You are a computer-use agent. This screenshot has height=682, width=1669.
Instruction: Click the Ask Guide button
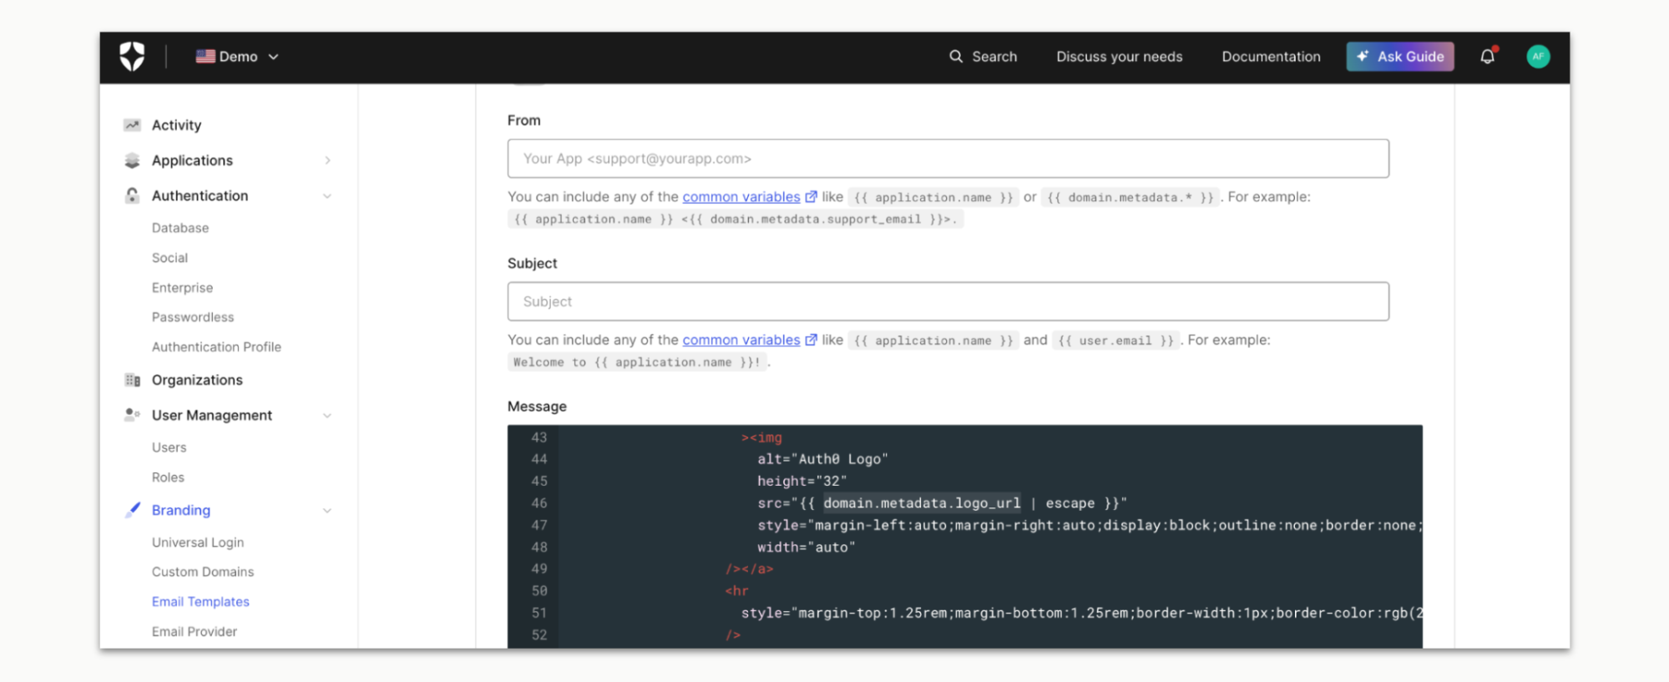pyautogui.click(x=1400, y=57)
